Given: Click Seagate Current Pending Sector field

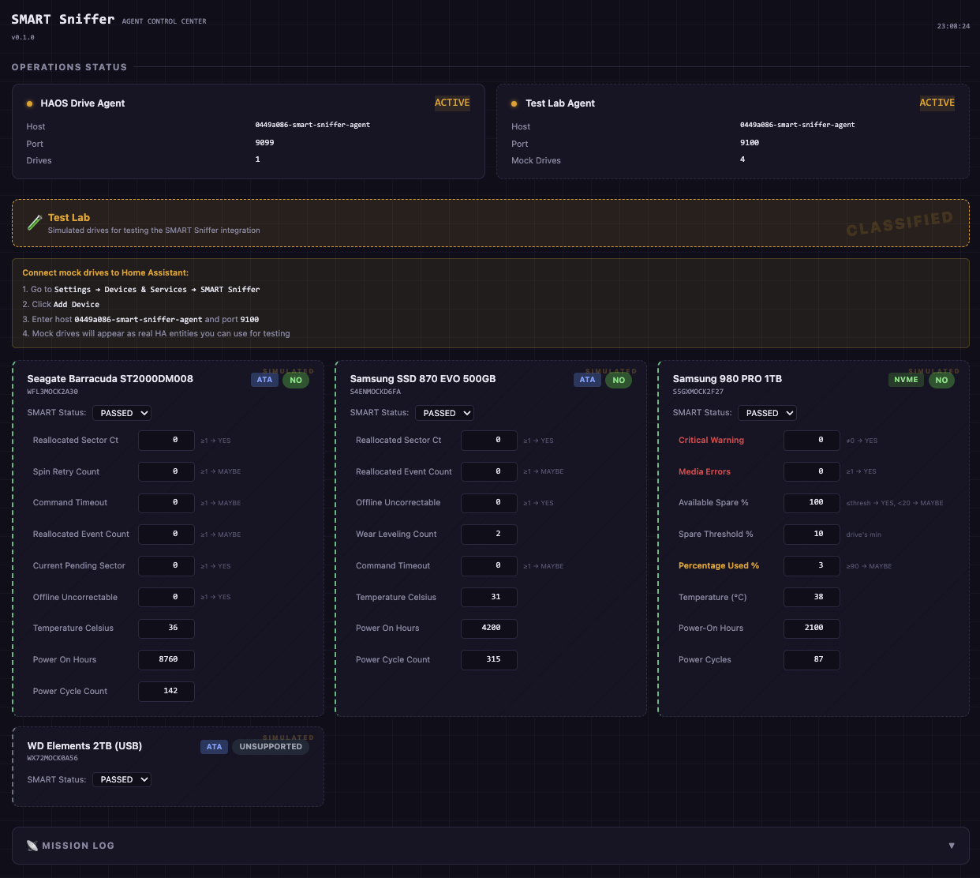Looking at the screenshot, I should point(166,565).
